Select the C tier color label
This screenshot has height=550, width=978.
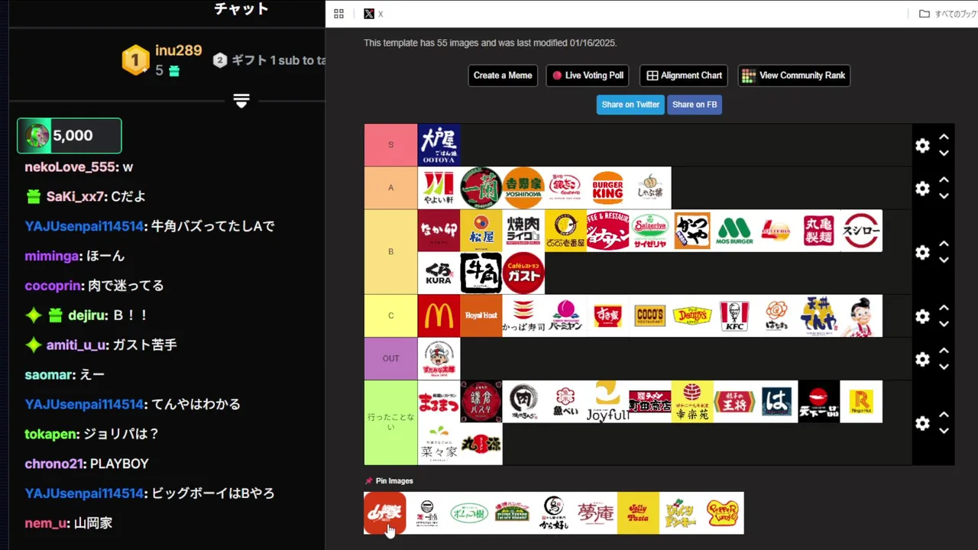click(x=390, y=316)
